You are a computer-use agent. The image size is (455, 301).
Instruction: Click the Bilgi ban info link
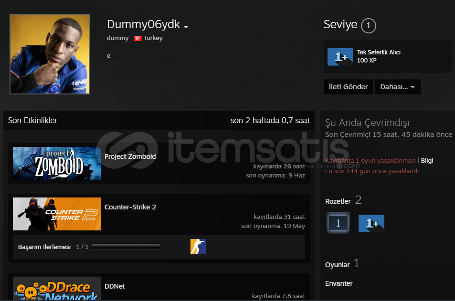pos(427,161)
